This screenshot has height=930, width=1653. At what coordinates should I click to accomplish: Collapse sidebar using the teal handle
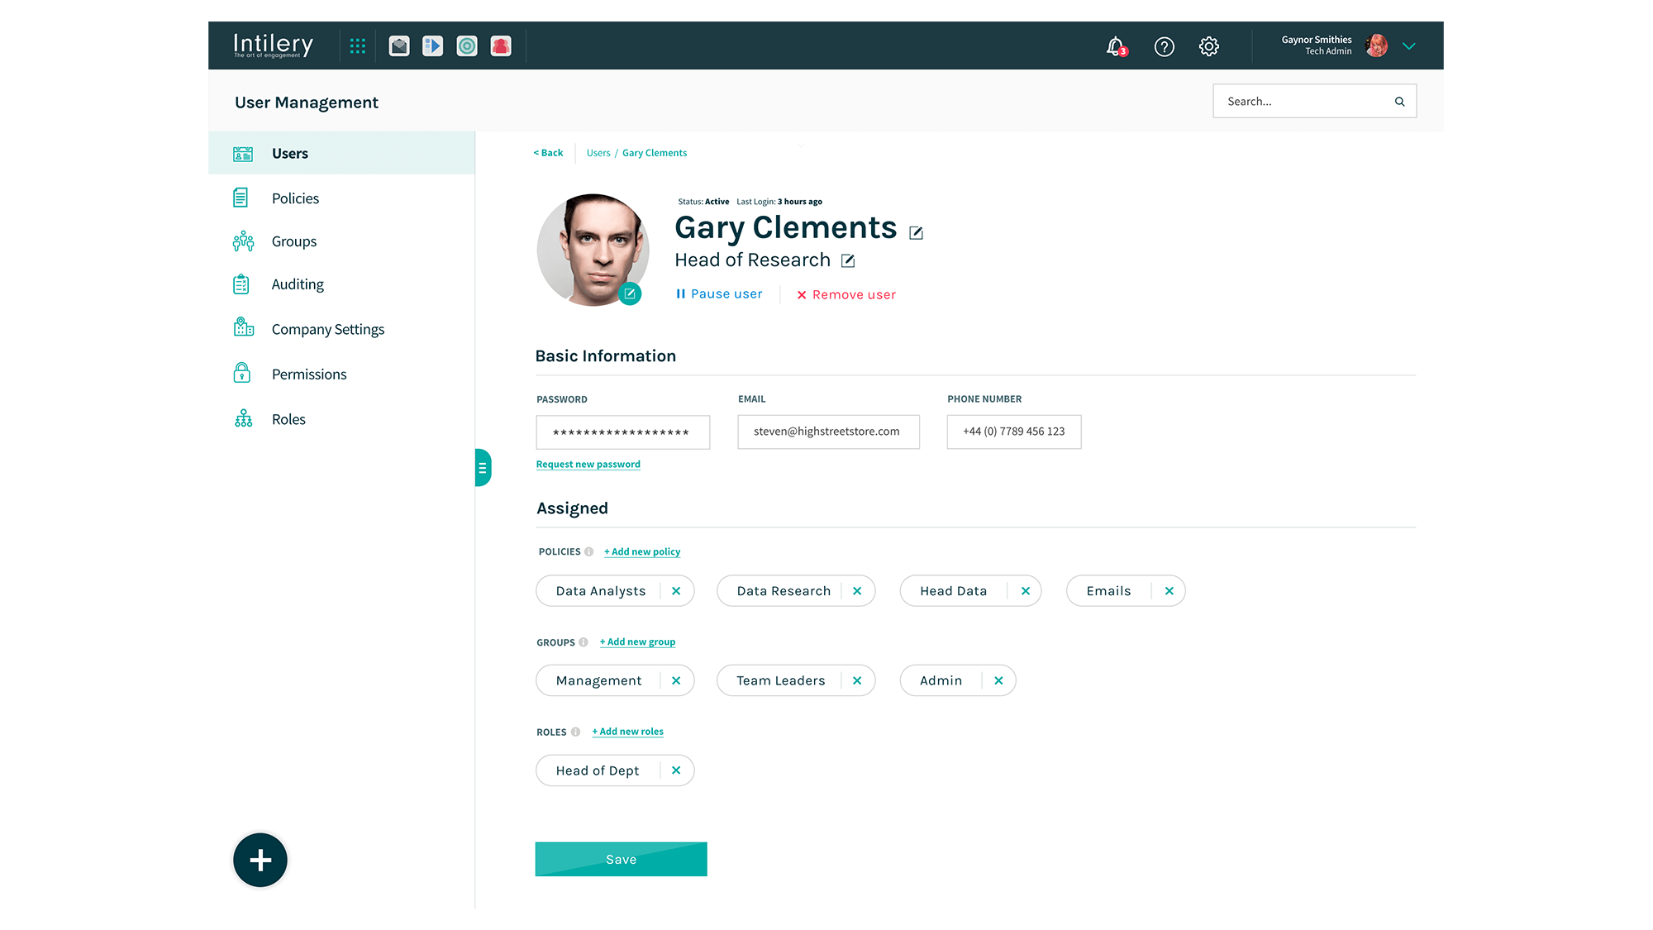coord(483,468)
